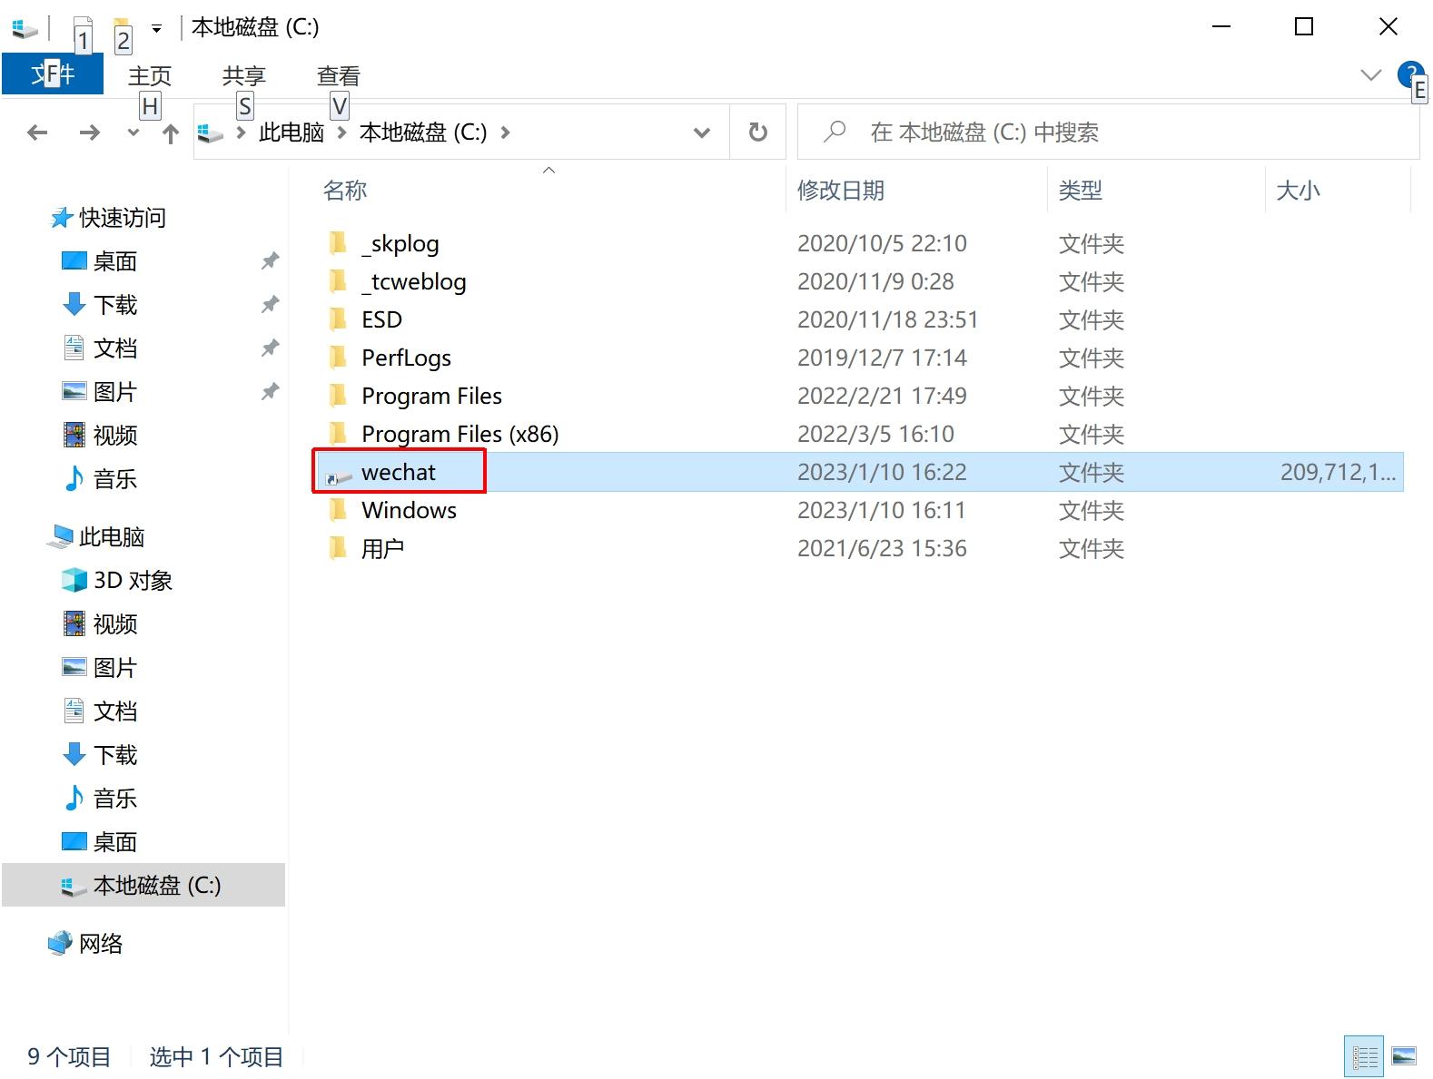The width and height of the screenshot is (1433, 1079).
Task: Open 视频 under 此电脑
Action: (x=114, y=624)
